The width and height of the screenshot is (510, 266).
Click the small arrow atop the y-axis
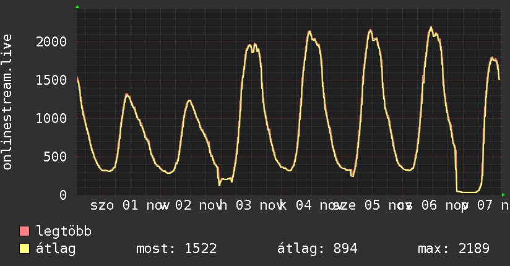(77, 7)
